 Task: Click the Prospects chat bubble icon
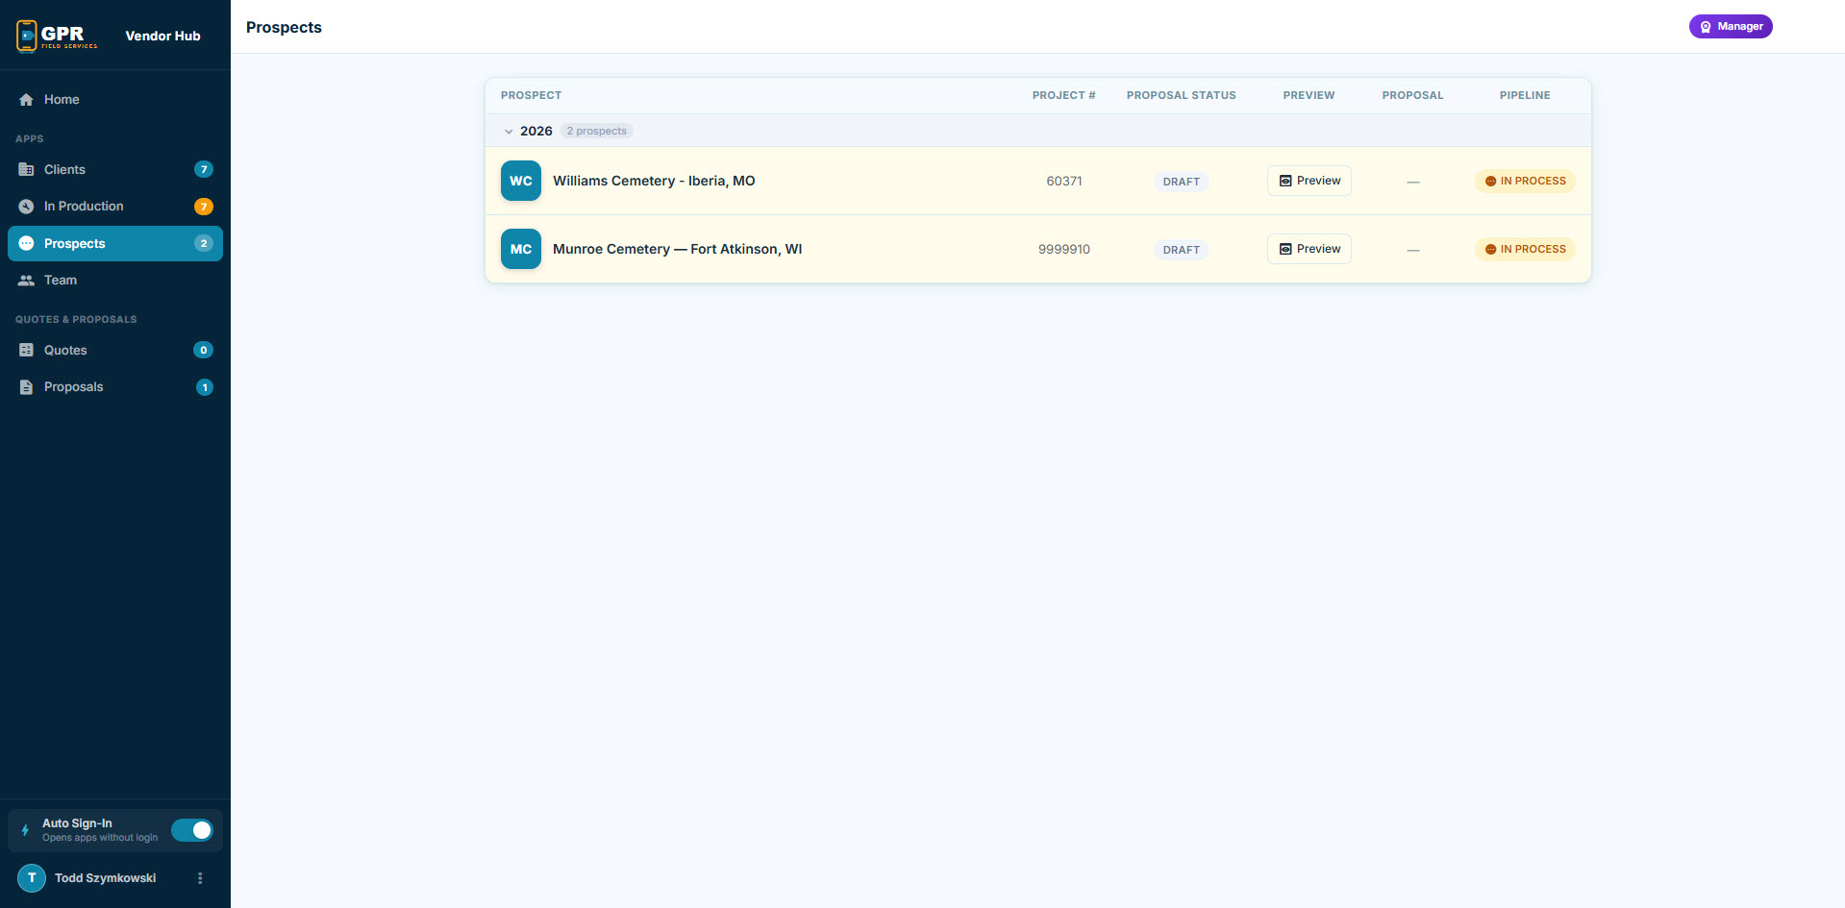point(25,243)
